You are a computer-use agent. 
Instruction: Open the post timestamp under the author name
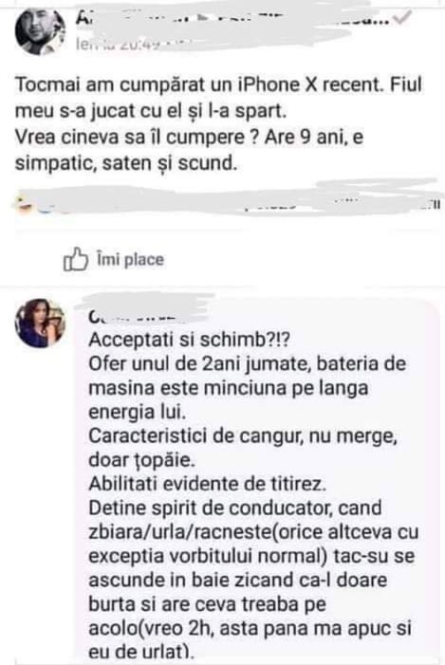point(134,44)
